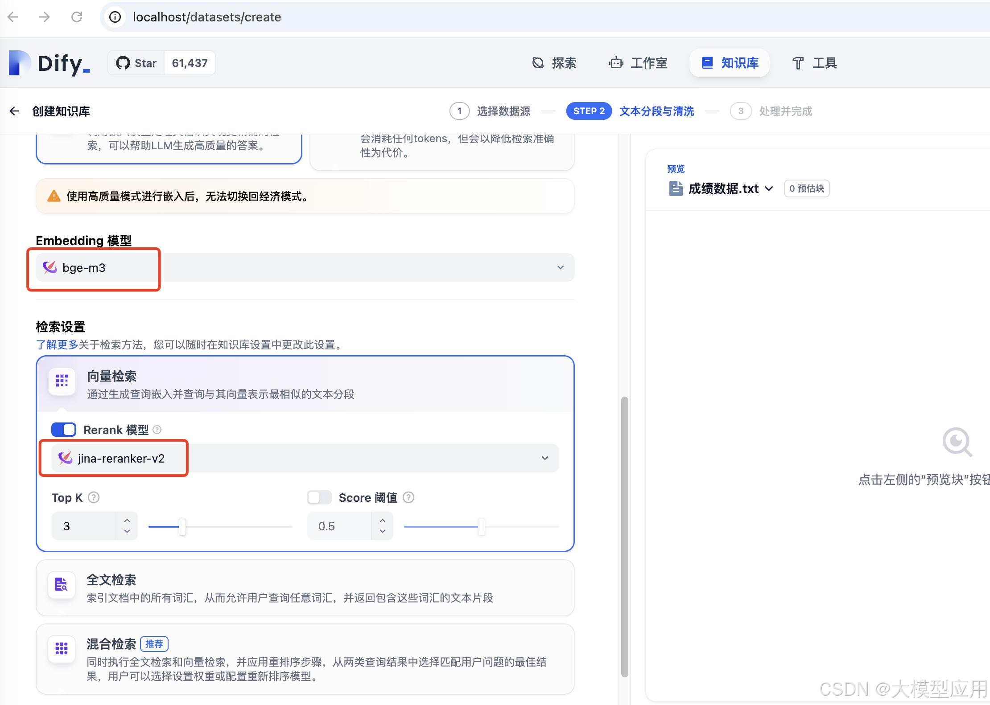Select the 向量检索 grid icon
Screen dimensions: 990x705
(x=62, y=381)
